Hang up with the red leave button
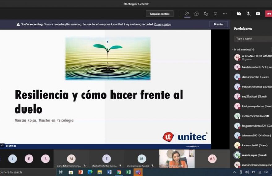 (269, 14)
